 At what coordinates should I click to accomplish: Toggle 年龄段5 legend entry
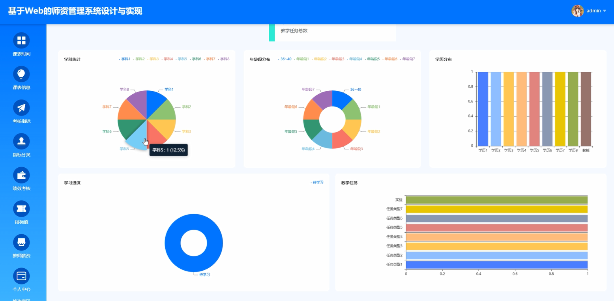(373, 59)
